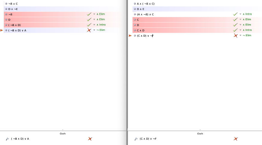Image resolution: width=262 pixels, height=145 pixels.
Task: Click ∧ Intro rule label on the C ∧ D step
Action: (x=247, y=30)
